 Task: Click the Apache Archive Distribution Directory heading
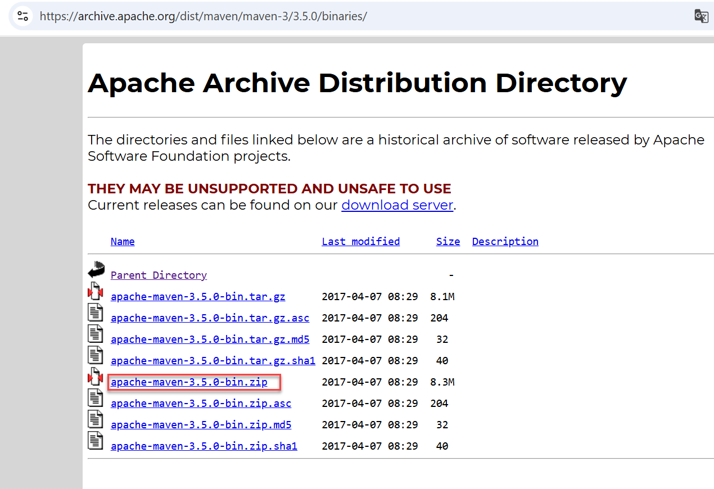[358, 83]
